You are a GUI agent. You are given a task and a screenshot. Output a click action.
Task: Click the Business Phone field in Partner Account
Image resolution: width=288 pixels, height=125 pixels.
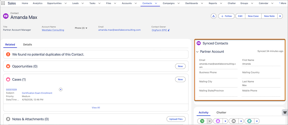[218, 74]
